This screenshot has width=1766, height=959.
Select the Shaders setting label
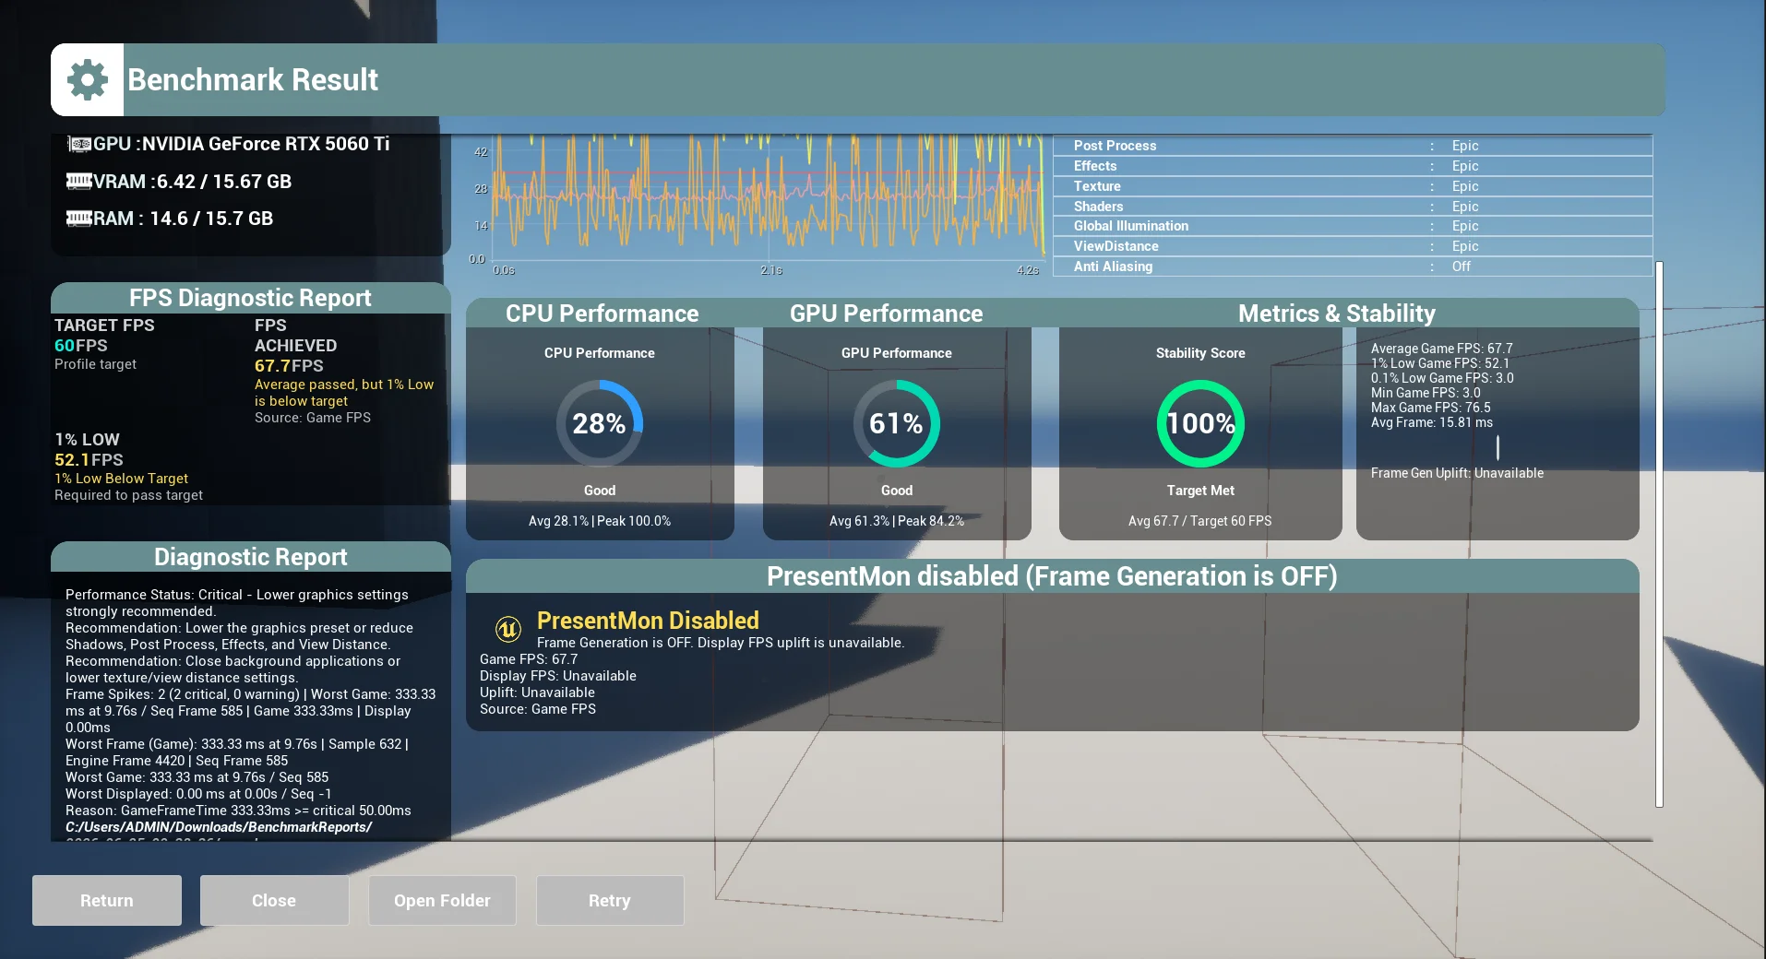(x=1098, y=207)
